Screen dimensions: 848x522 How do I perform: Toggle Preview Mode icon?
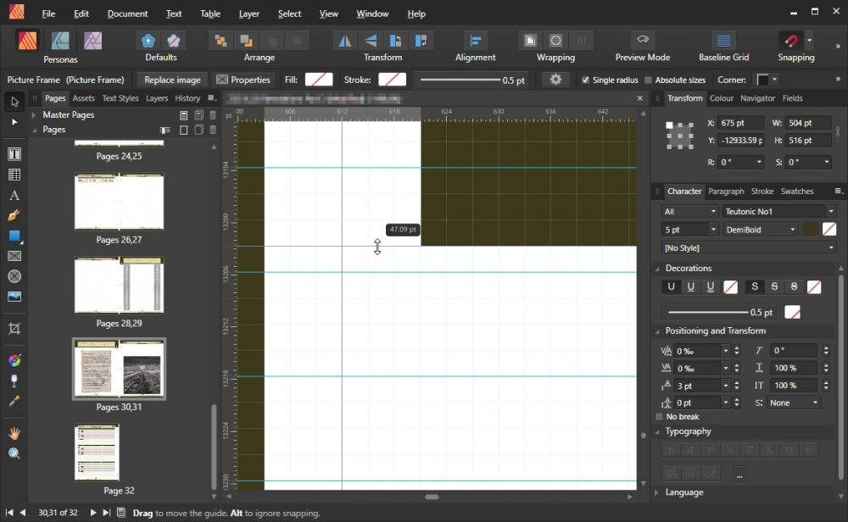[x=642, y=41]
